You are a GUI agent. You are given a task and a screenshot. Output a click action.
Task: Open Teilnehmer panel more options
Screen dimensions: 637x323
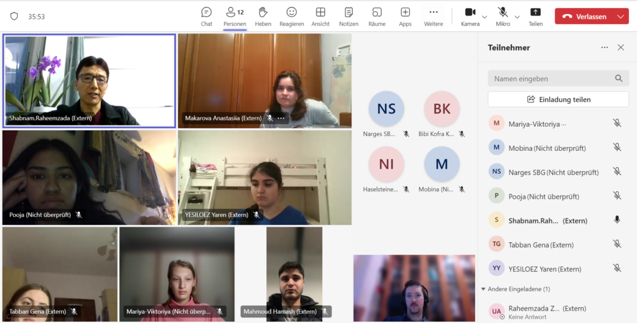(x=604, y=47)
